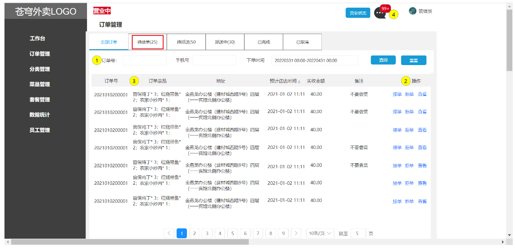The height and width of the screenshot is (249, 515).
Task: Click the 订单菜品 column header
Action: tap(158, 81)
